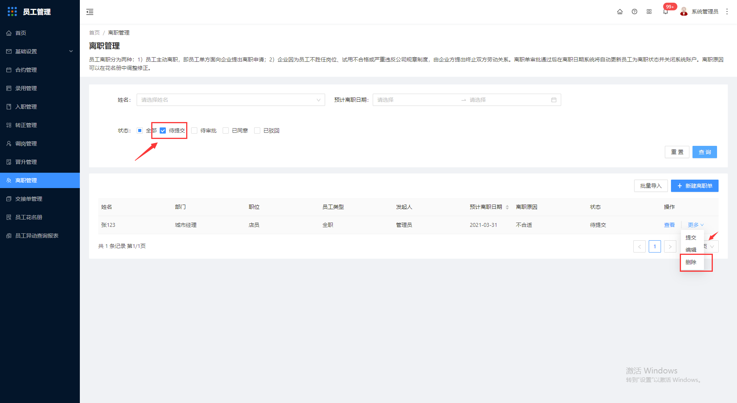Click the 批量导入 button
Image resolution: width=737 pixels, height=403 pixels.
[x=651, y=186]
